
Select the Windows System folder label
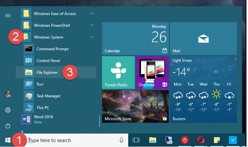click(48, 37)
